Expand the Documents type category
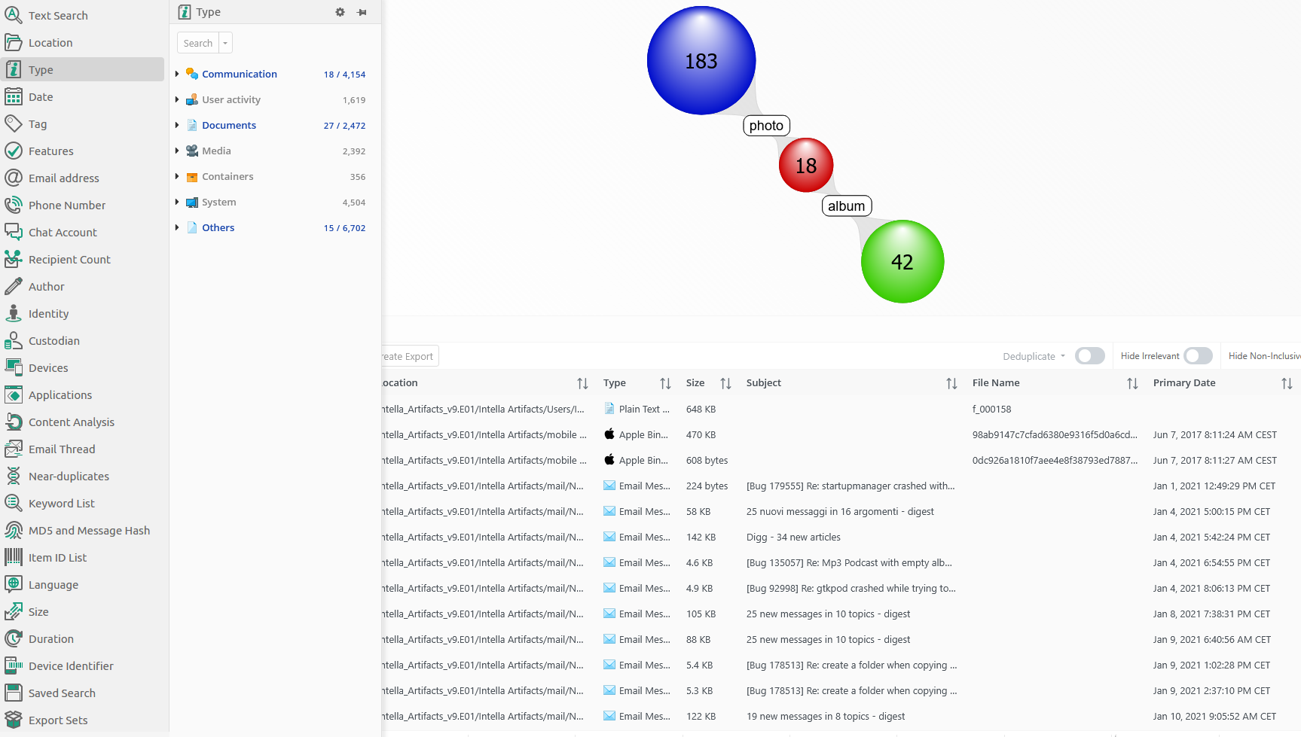 [x=177, y=125]
